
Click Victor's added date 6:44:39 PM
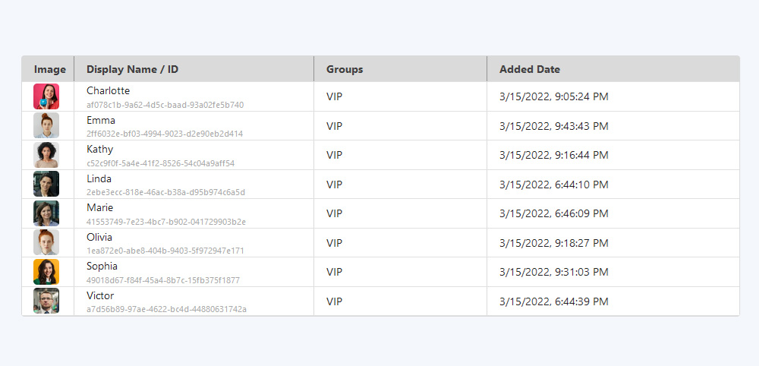[x=554, y=301]
